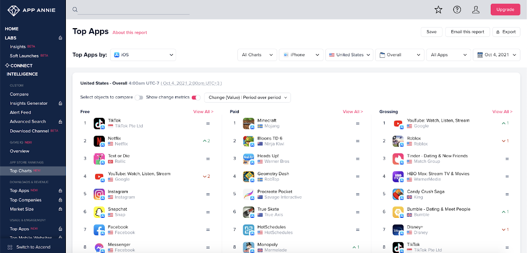This screenshot has width=528, height=253.
Task: Open Alert Feed in sidebar
Action: [20, 112]
